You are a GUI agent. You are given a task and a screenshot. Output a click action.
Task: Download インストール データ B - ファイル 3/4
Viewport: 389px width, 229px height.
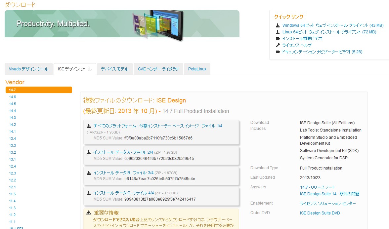[x=124, y=173]
